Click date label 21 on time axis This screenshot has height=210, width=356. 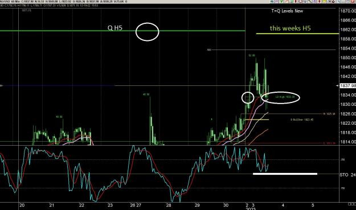[52, 205]
